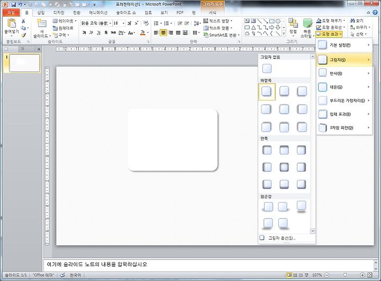The width and height of the screenshot is (381, 281).
Task: Decrease the list indent level
Action: (x=179, y=23)
